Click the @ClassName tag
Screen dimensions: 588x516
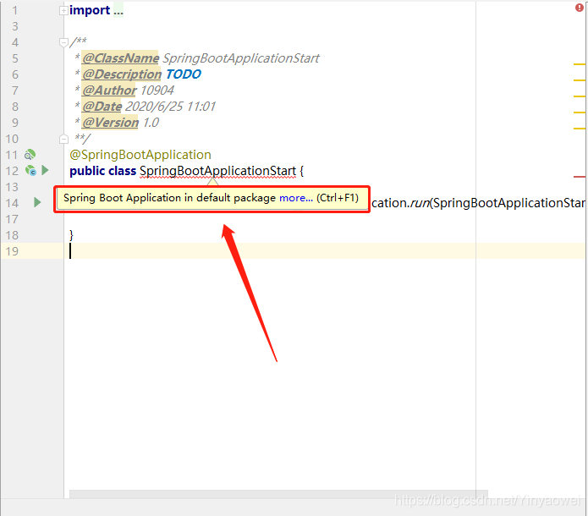pos(120,58)
